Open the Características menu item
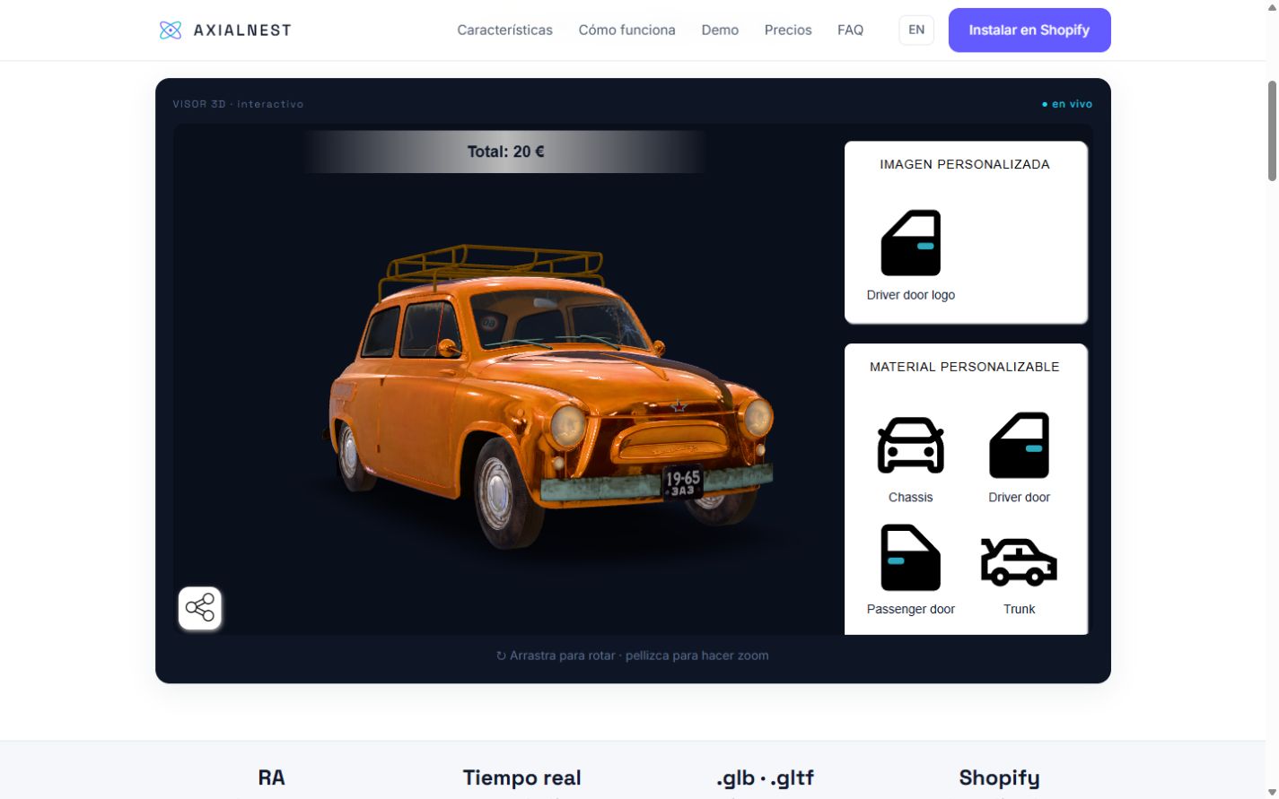The height and width of the screenshot is (799, 1279). [504, 30]
